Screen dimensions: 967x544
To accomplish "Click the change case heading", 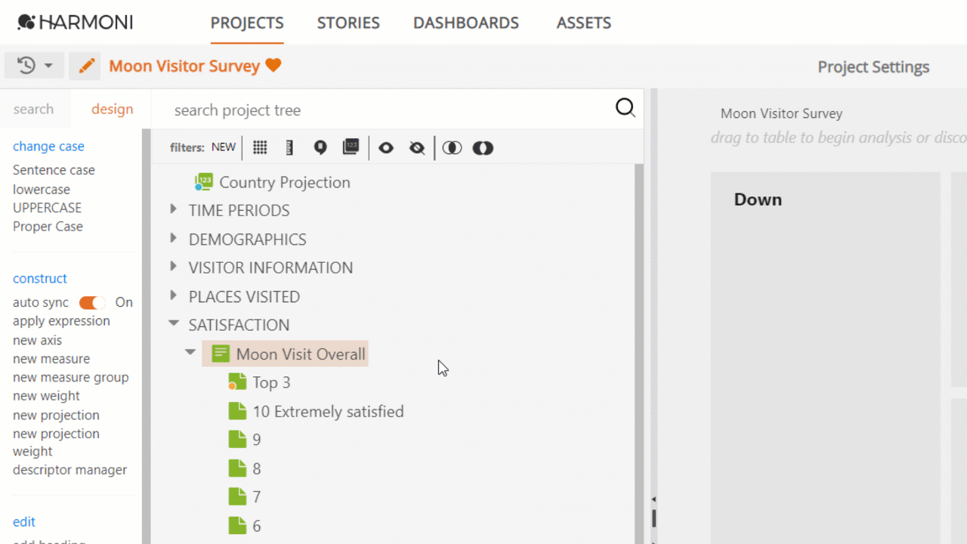I will (48, 147).
